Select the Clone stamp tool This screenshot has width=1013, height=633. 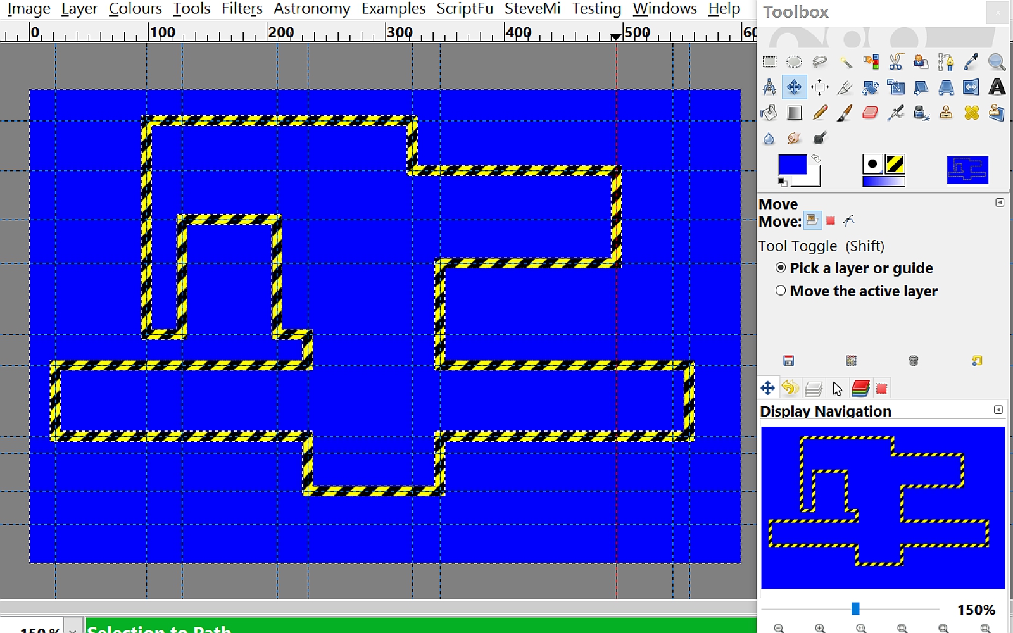point(946,113)
